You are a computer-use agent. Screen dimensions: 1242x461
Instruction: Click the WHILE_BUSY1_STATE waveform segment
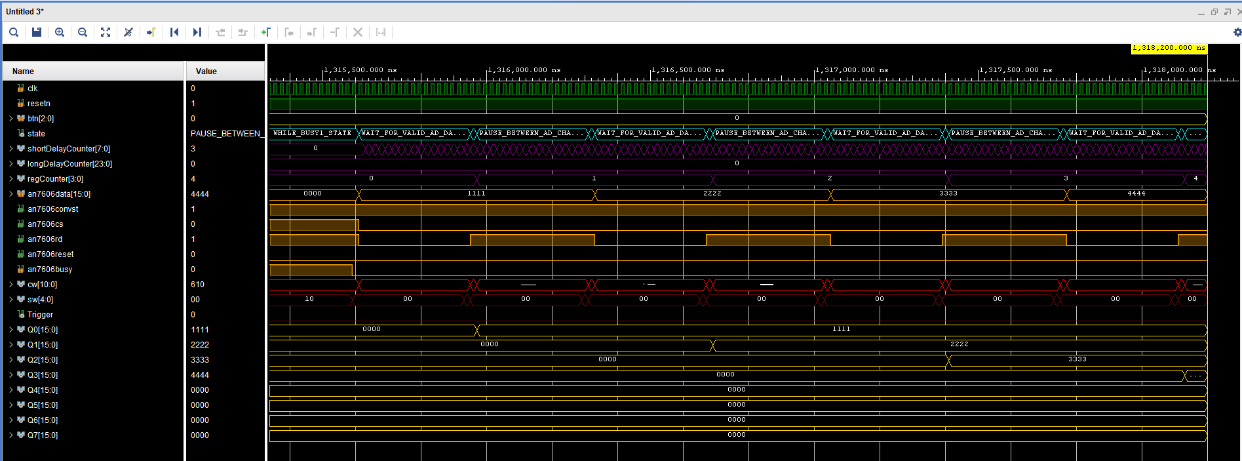coord(313,133)
